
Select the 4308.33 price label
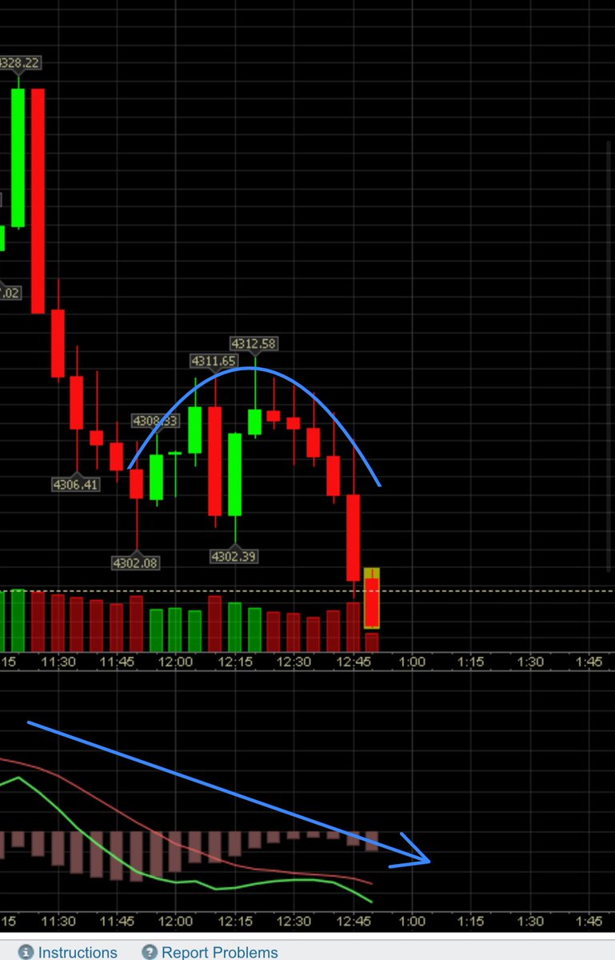(155, 420)
